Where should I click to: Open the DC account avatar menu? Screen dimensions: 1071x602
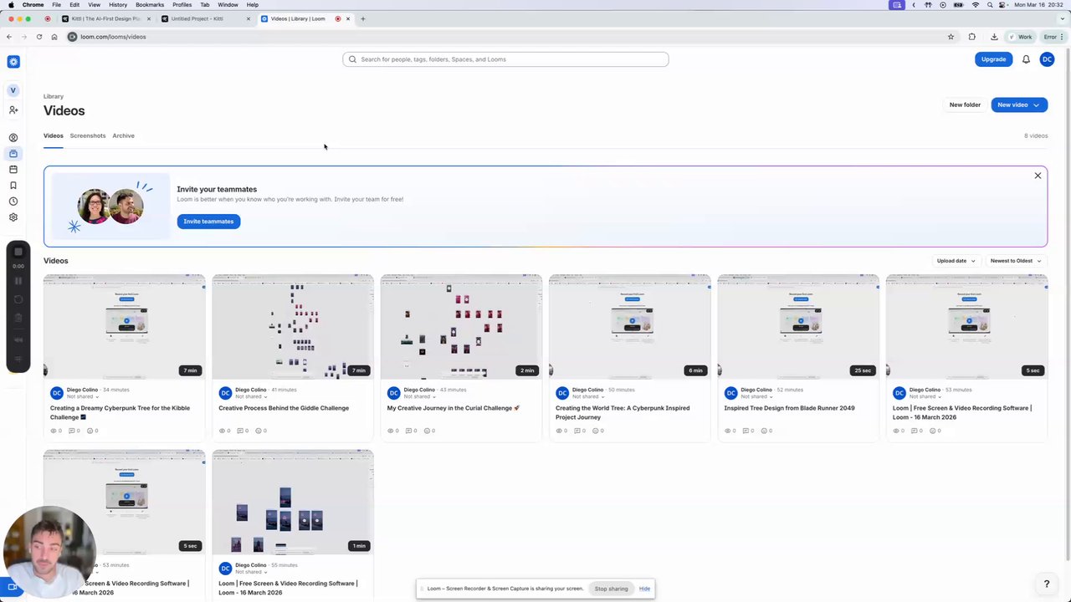[1047, 59]
